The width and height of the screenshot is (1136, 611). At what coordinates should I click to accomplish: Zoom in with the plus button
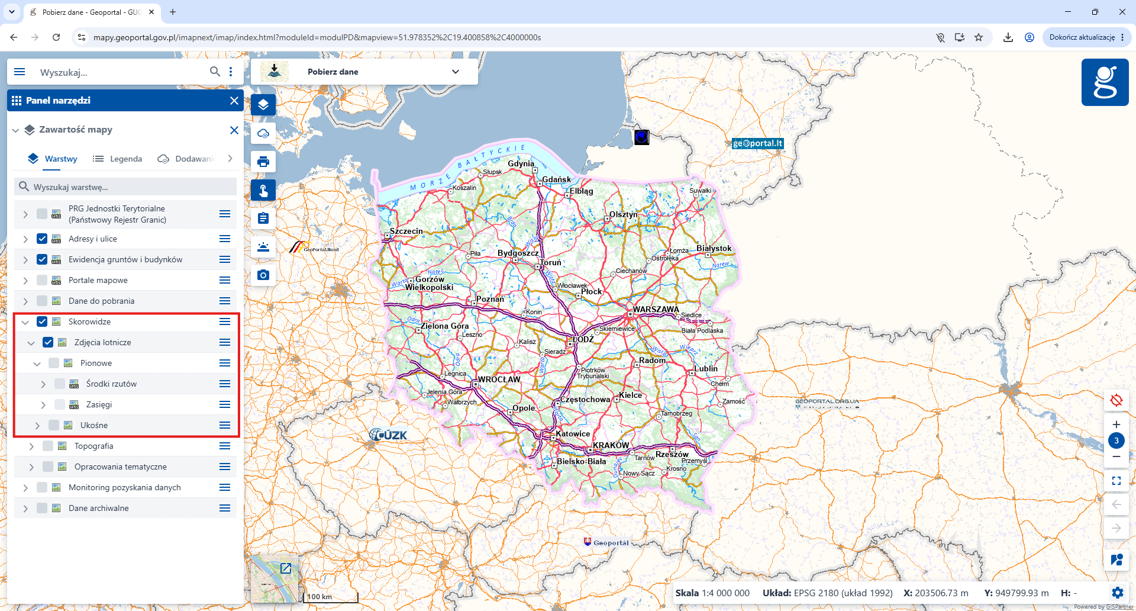click(1116, 425)
